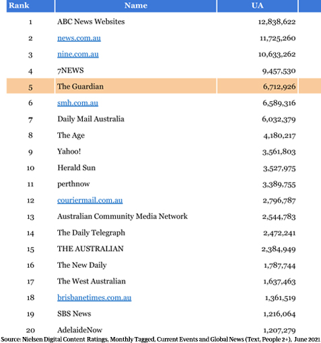Open the brisbanetimes.com.au link
The width and height of the screenshot is (321, 343).
[94, 297]
